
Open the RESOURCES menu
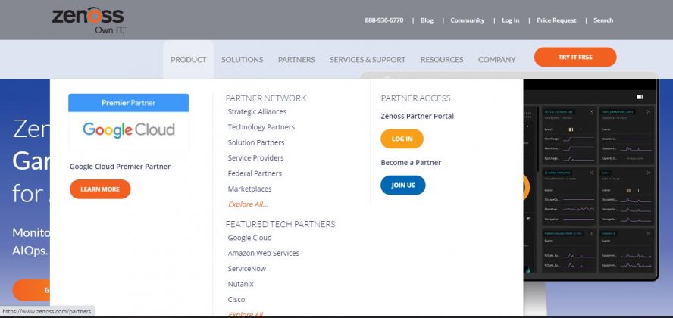[x=442, y=60]
